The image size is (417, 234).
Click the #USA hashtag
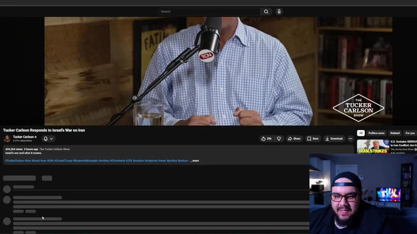click(x=50, y=161)
